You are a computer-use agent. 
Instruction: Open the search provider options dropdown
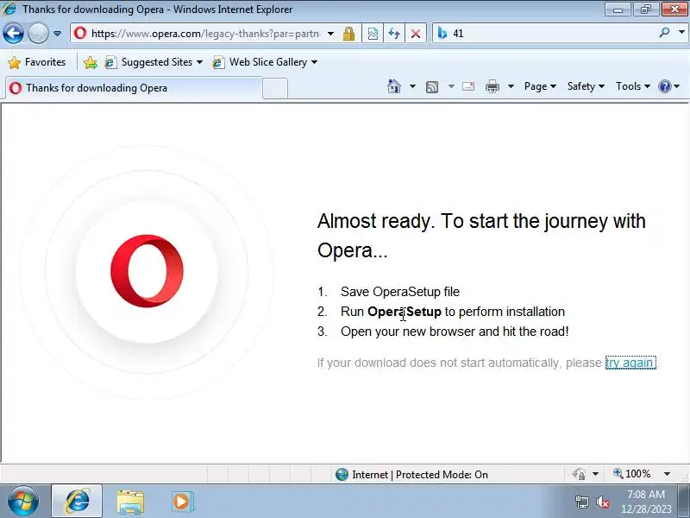pos(681,33)
